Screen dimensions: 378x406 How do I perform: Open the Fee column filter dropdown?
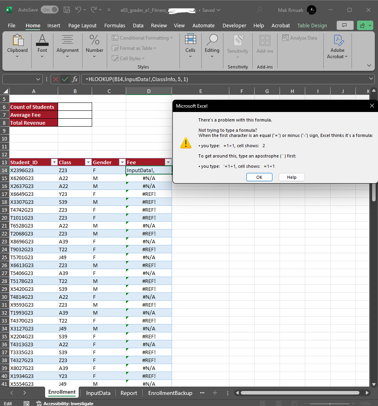(168, 162)
